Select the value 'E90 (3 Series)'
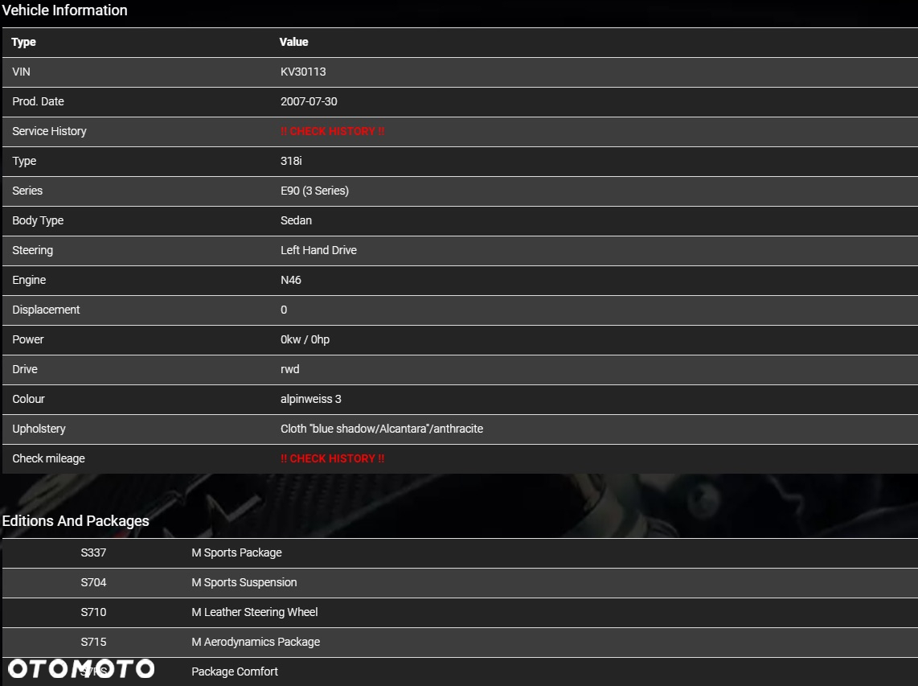This screenshot has height=686, width=918. pyautogui.click(x=314, y=191)
